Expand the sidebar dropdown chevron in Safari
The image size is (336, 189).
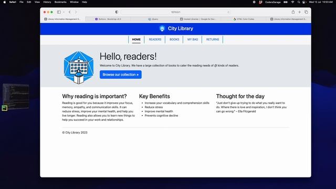pyautogui.click(x=64, y=12)
